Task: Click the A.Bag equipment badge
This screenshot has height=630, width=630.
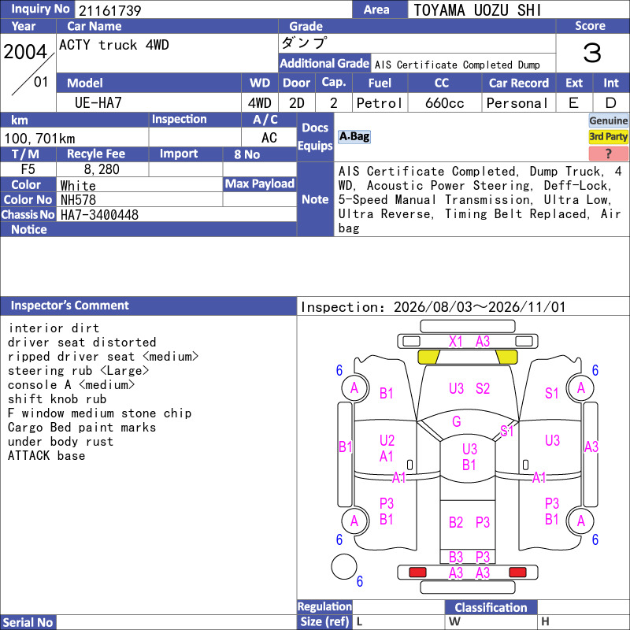Action: coord(354,136)
